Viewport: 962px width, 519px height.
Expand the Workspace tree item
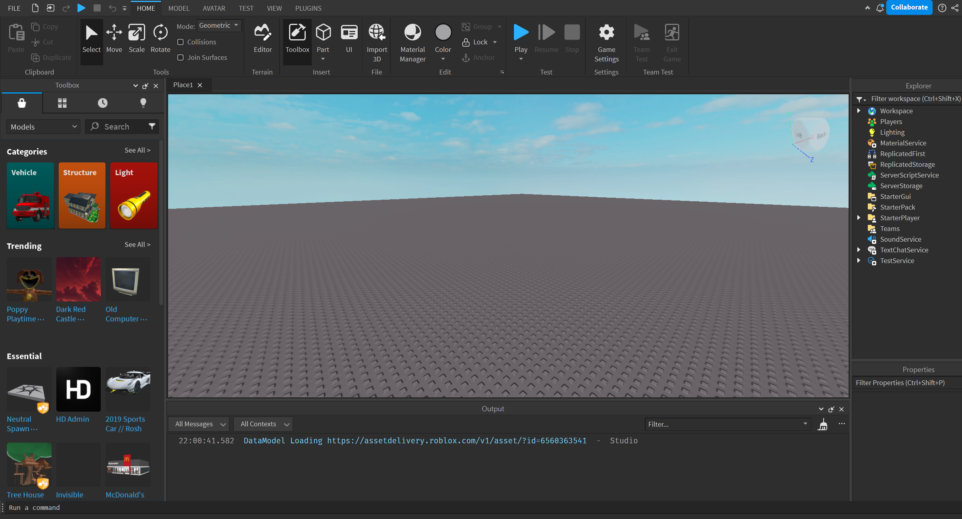pyautogui.click(x=859, y=111)
